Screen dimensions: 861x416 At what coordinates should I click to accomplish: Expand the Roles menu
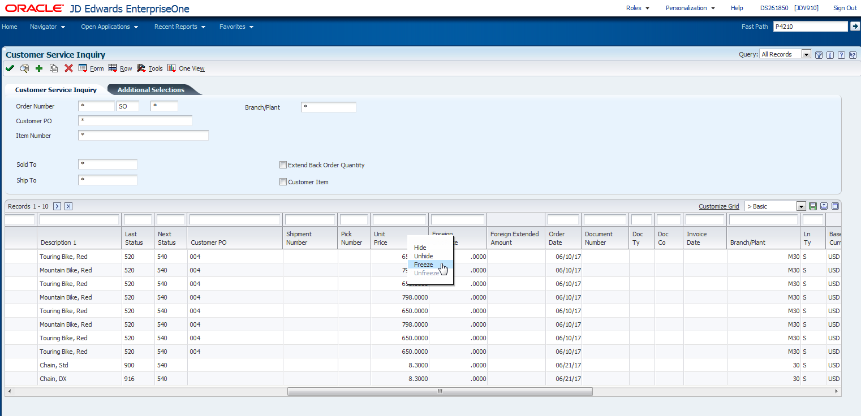tap(638, 8)
